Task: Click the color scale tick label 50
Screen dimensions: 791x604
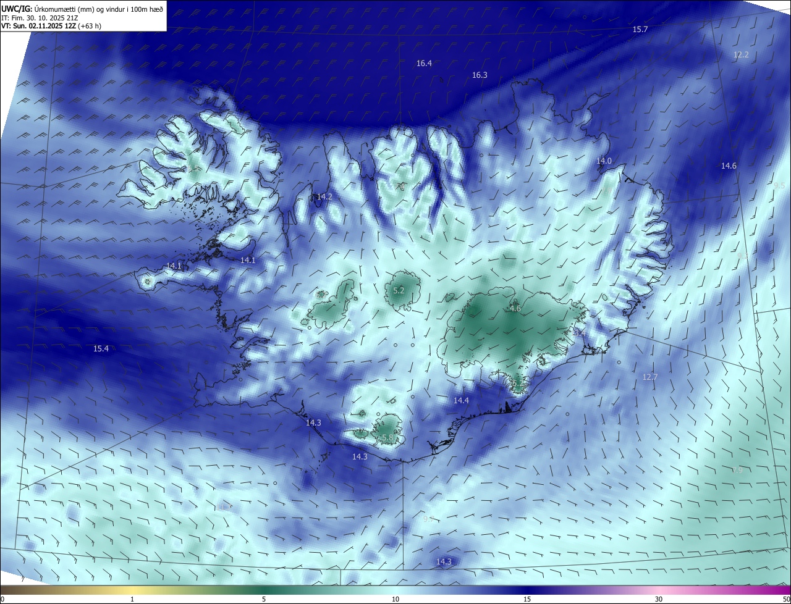Action: 786,599
